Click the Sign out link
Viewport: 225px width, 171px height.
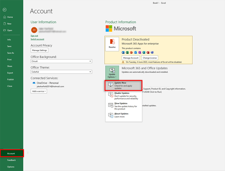34,36
